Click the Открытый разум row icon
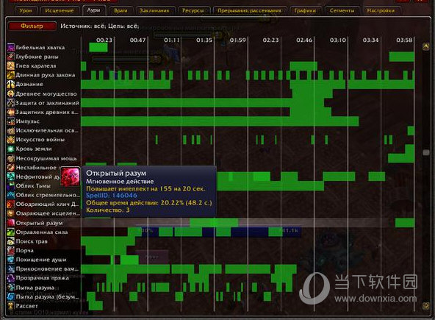This screenshot has width=435, height=320. (x=10, y=223)
